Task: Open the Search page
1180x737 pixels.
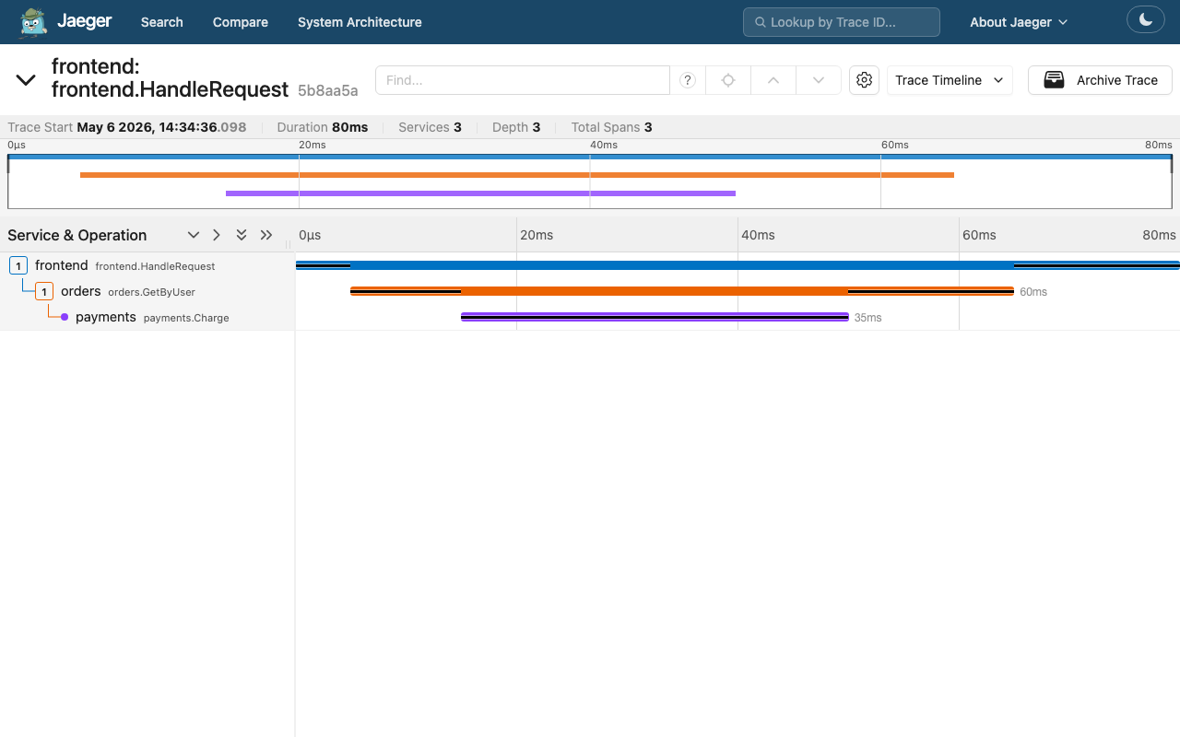Action: click(x=161, y=22)
